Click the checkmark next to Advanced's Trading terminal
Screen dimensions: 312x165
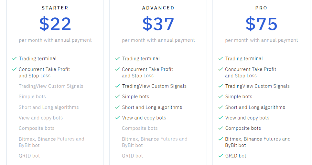pos(117,58)
